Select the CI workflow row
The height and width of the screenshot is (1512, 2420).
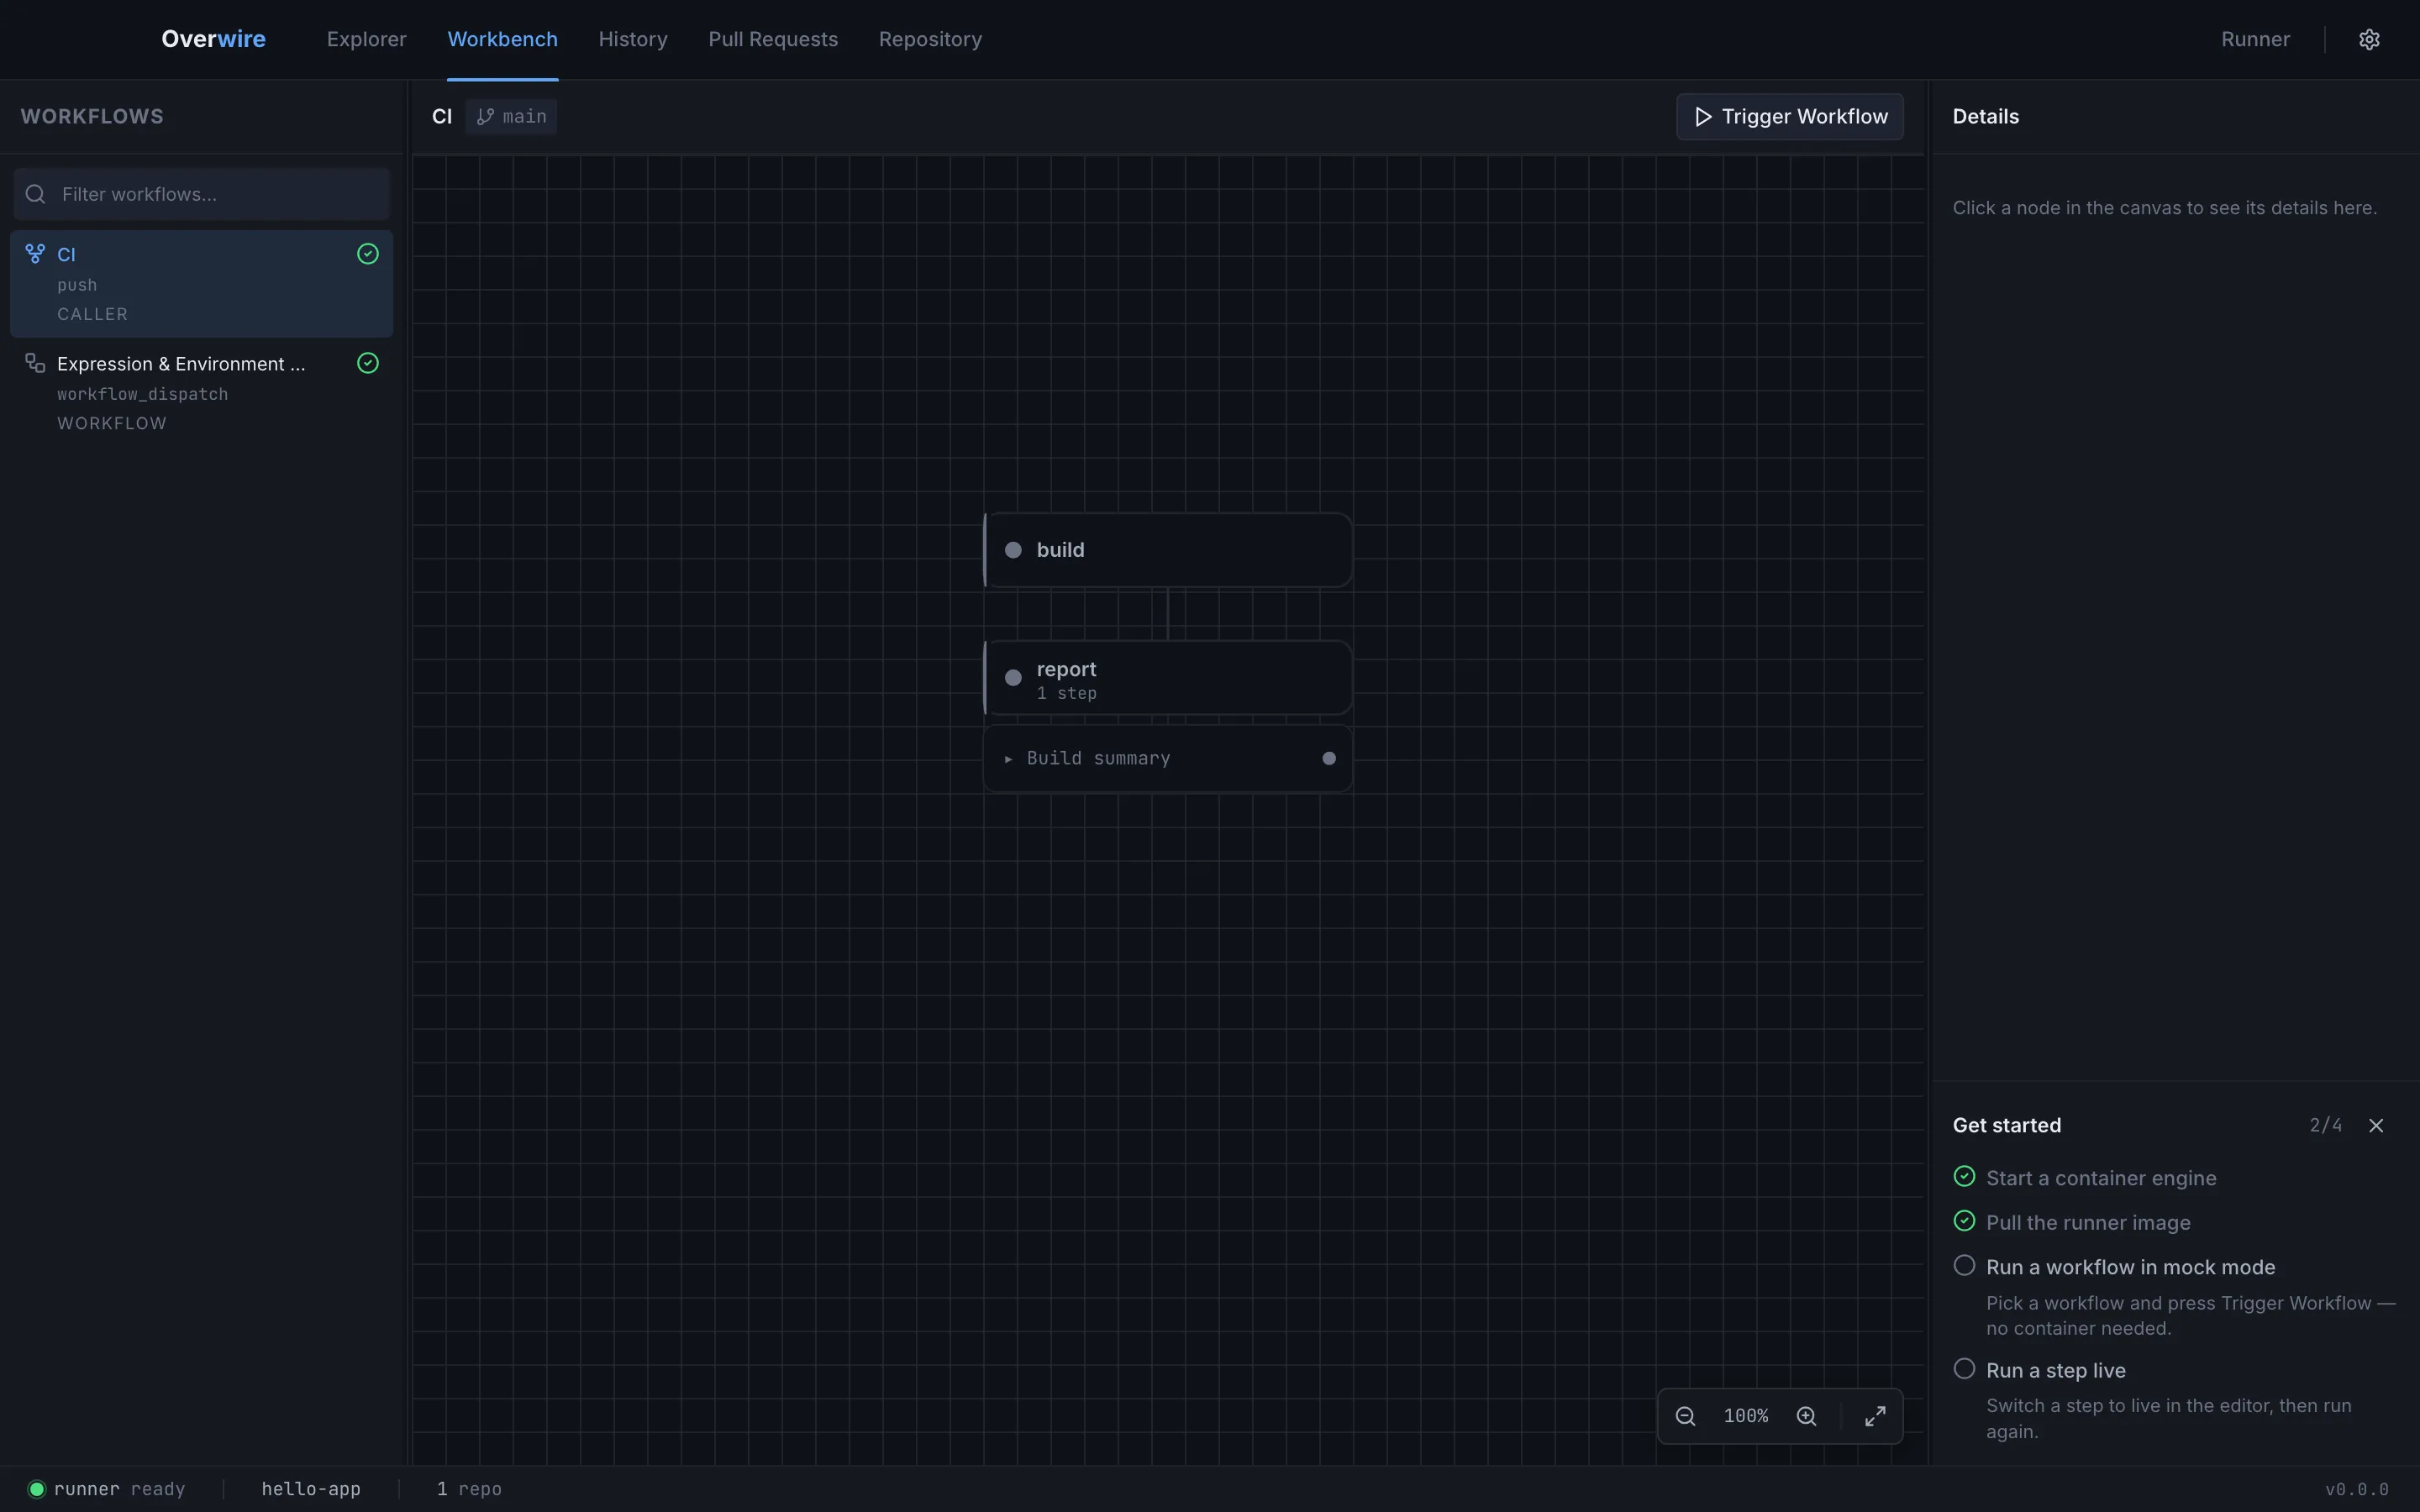(201, 284)
